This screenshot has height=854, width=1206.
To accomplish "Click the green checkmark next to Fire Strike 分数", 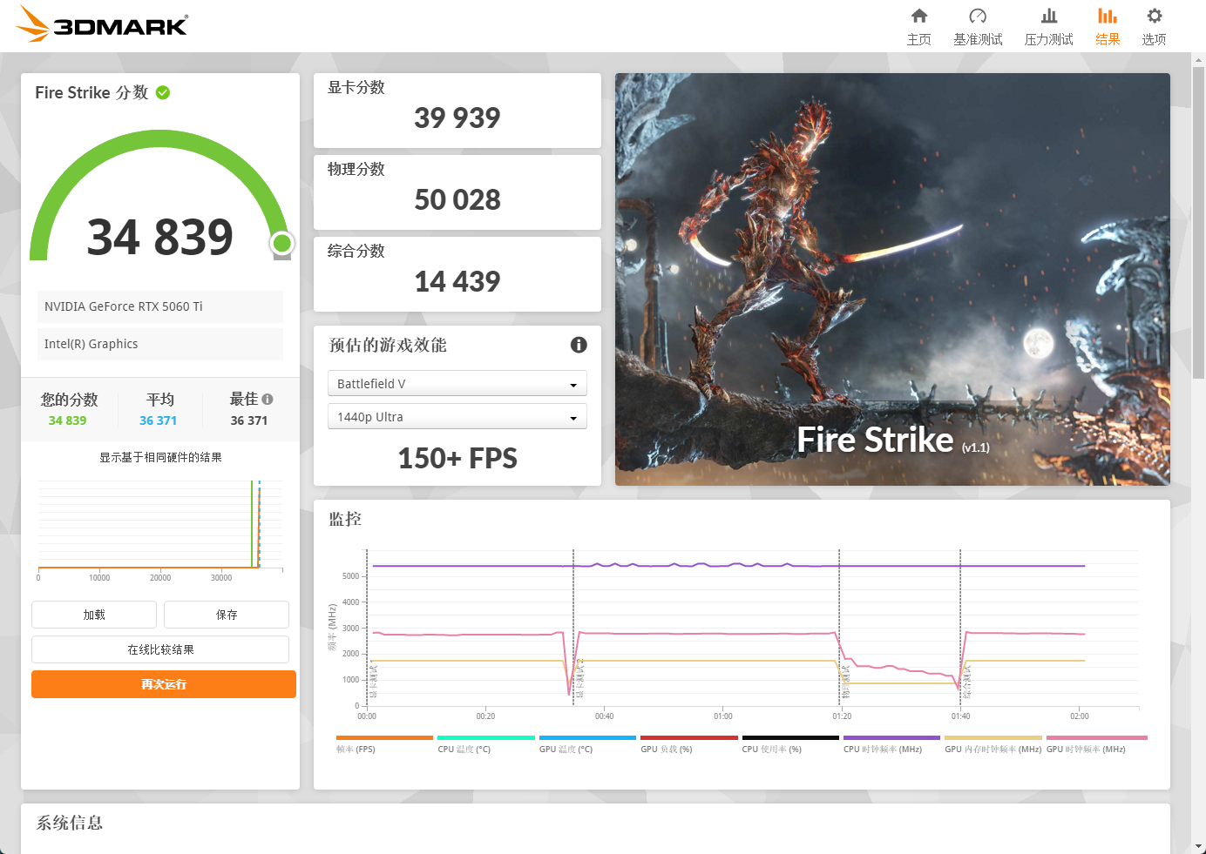I will (162, 92).
